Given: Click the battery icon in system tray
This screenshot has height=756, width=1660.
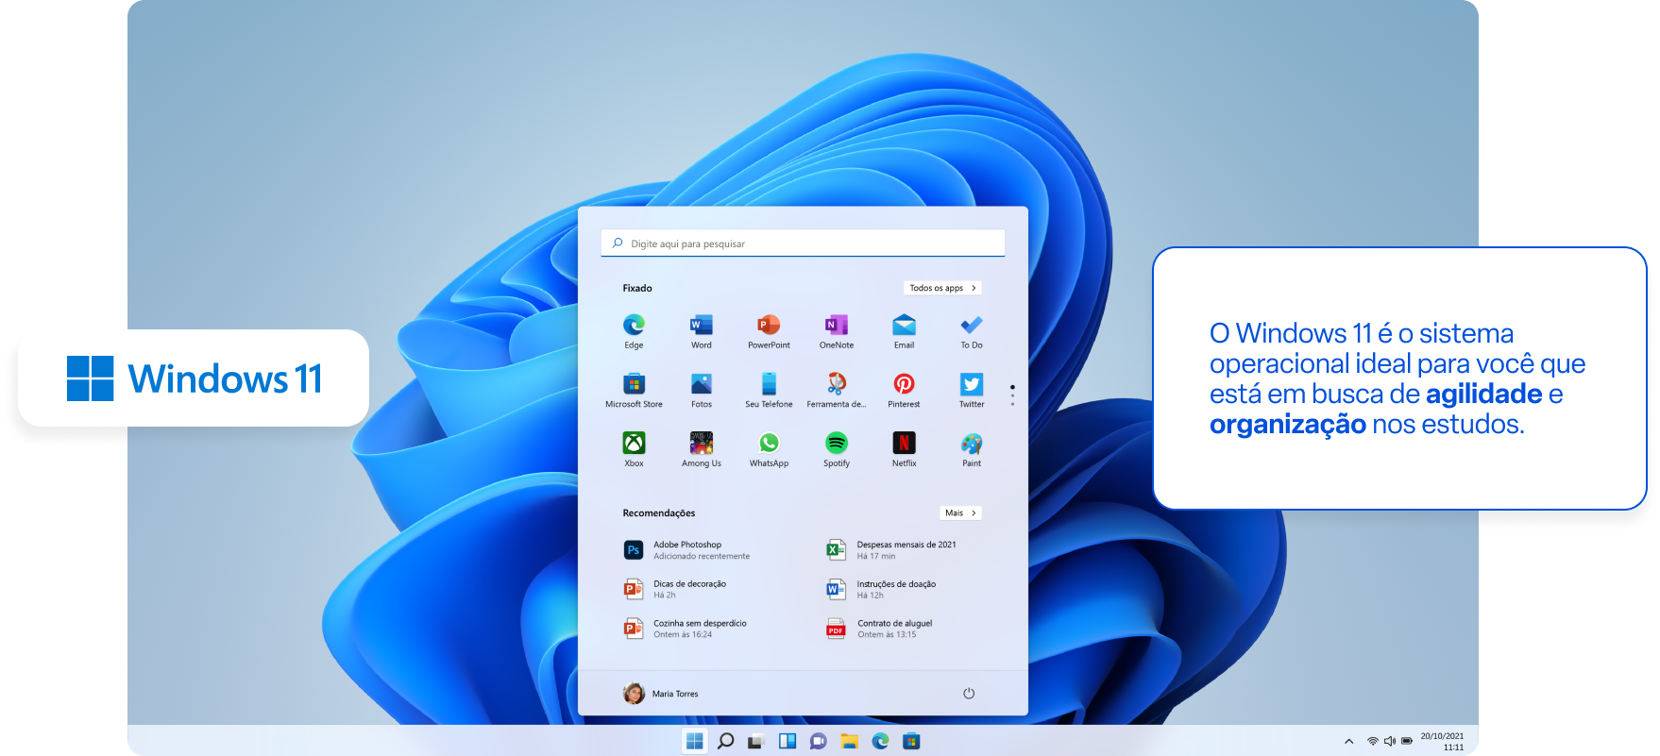Looking at the screenshot, I should coord(1407,742).
